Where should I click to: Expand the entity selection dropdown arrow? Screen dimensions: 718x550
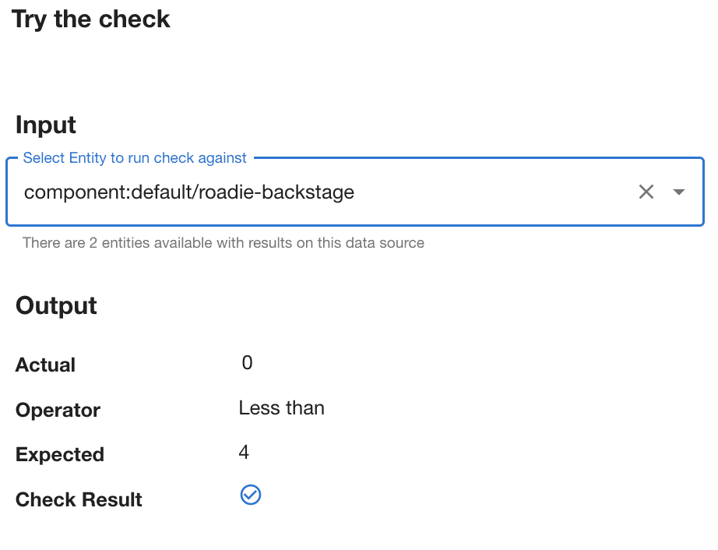point(678,192)
